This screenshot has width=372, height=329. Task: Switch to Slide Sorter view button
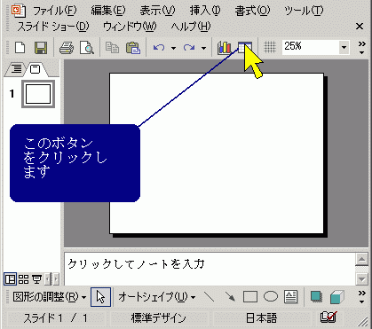click(23, 278)
